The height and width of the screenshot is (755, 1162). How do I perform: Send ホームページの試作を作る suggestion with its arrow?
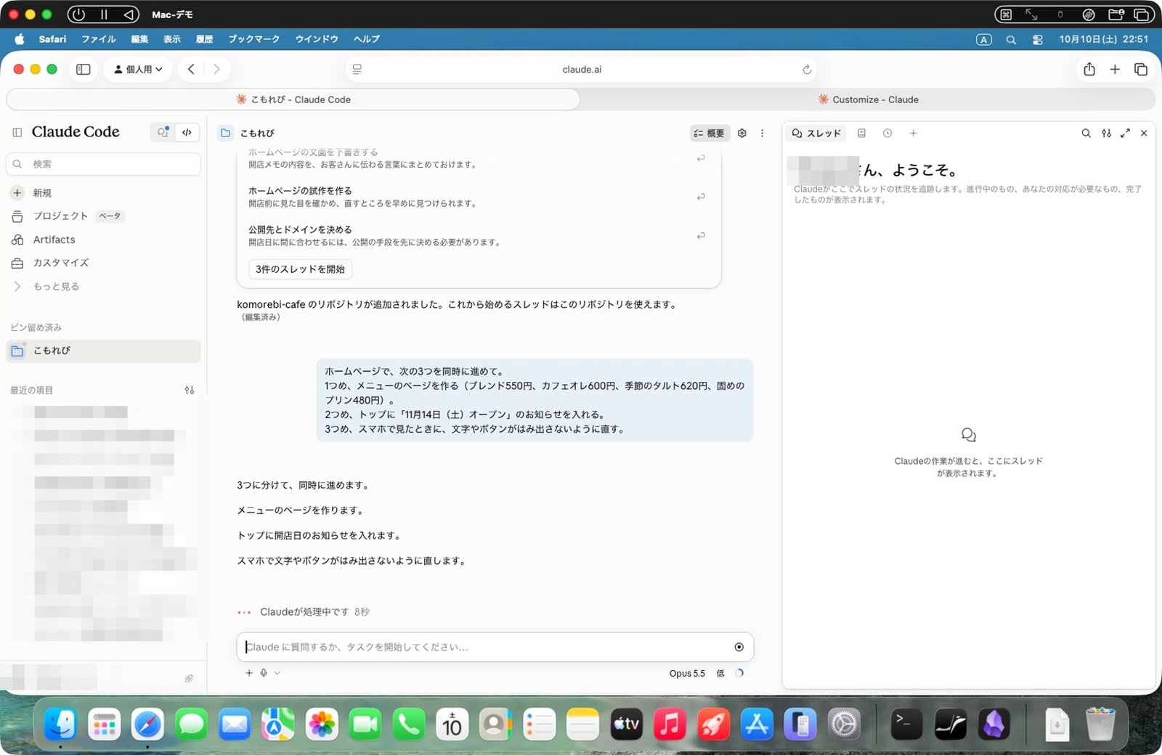point(701,197)
